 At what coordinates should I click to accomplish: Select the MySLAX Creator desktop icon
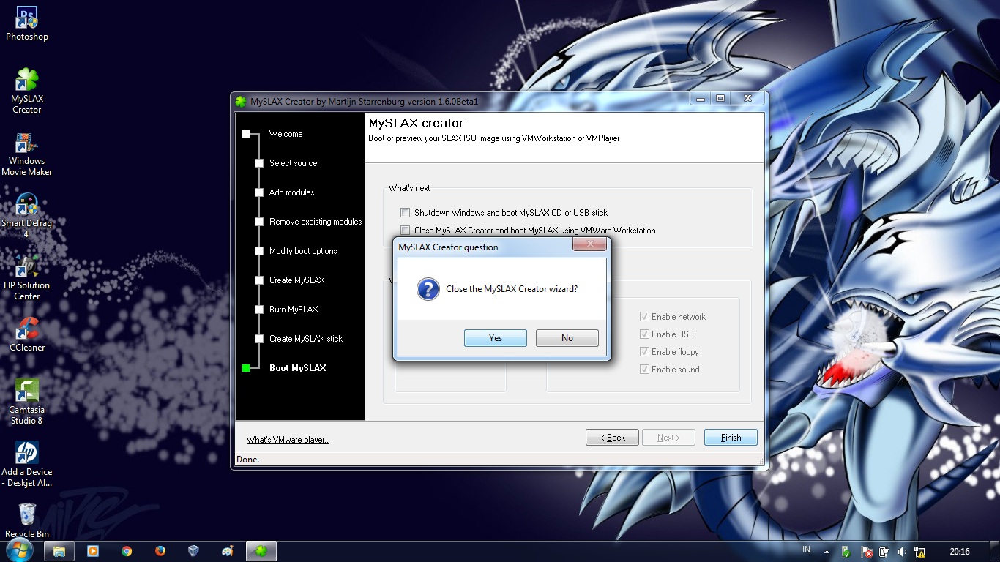(26, 91)
